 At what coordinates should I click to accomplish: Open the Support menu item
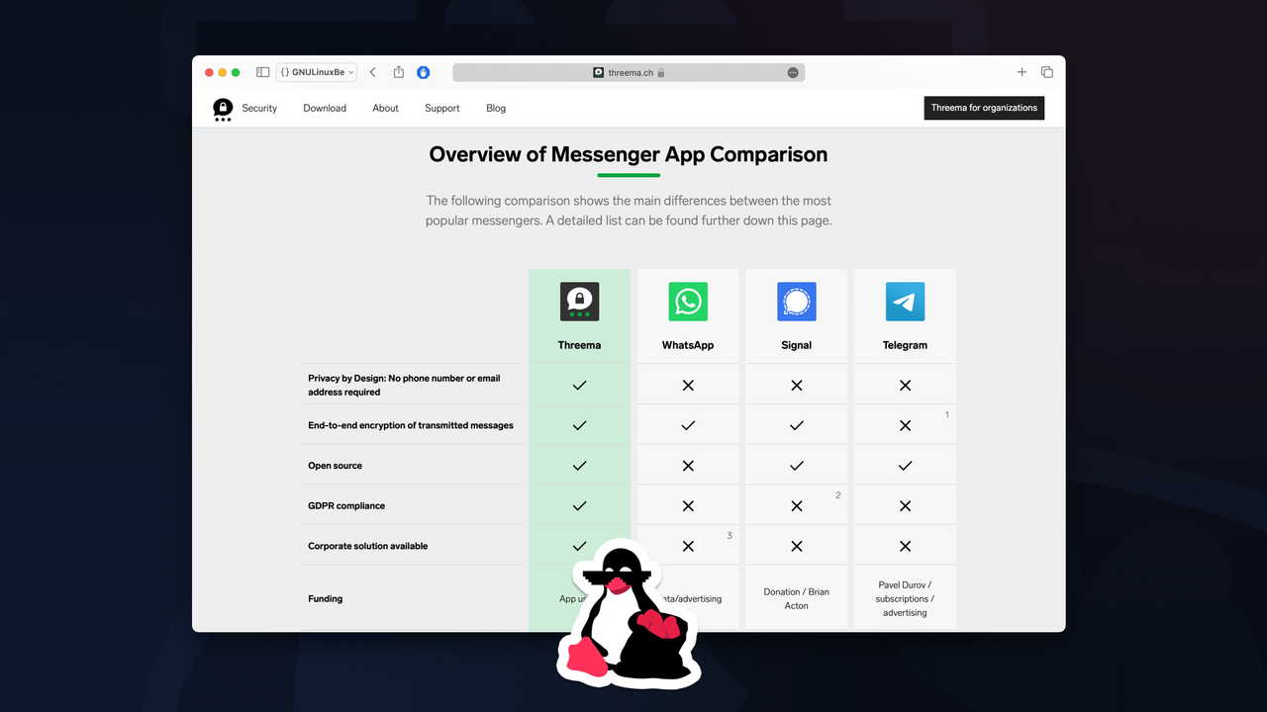[x=442, y=109]
